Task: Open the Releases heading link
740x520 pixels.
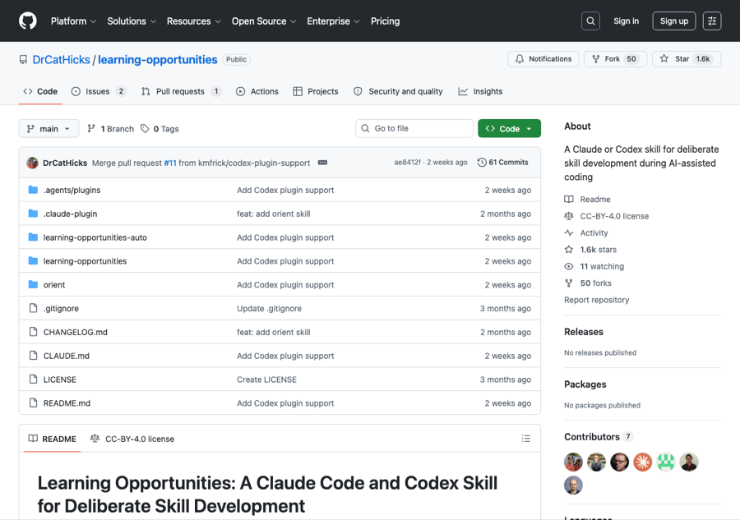Action: click(584, 332)
